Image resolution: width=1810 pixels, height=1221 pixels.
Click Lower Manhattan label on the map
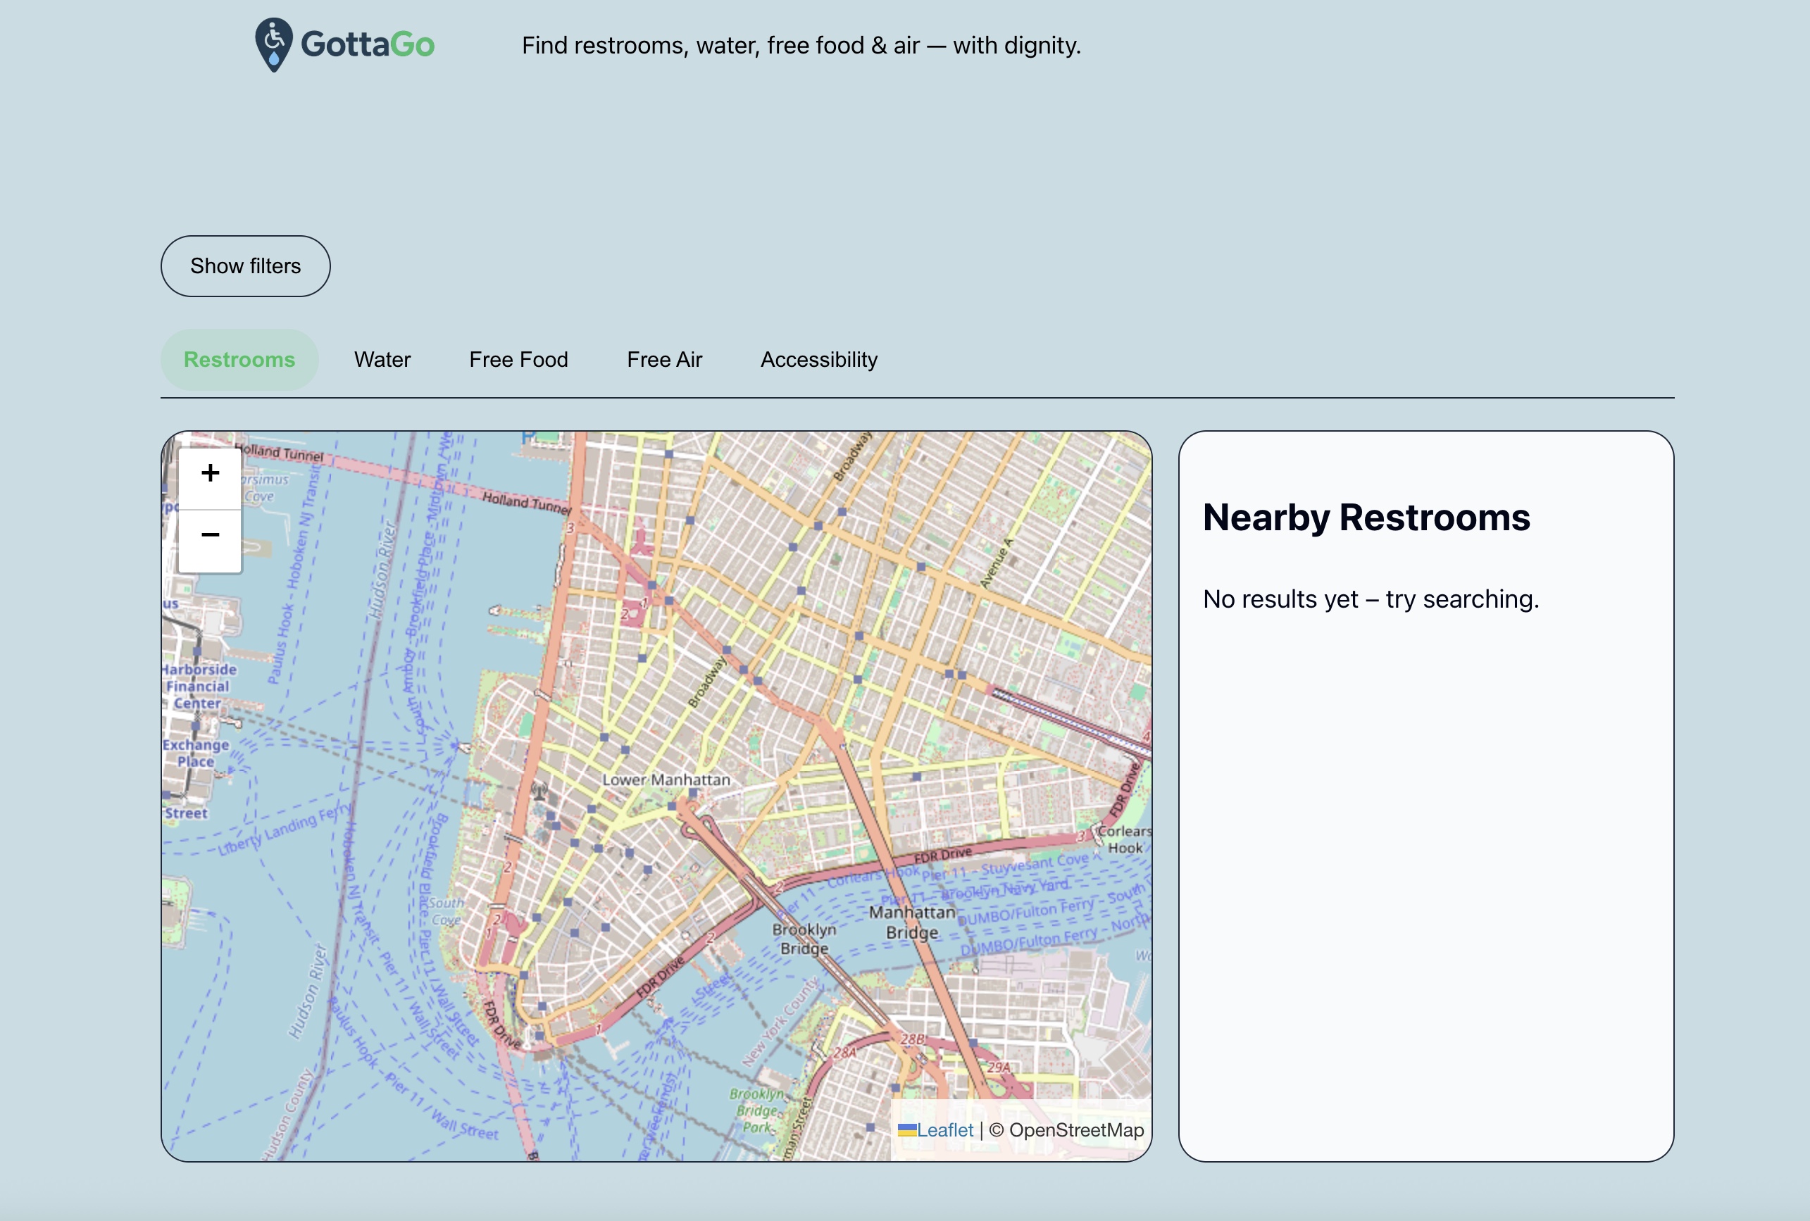[x=666, y=779]
